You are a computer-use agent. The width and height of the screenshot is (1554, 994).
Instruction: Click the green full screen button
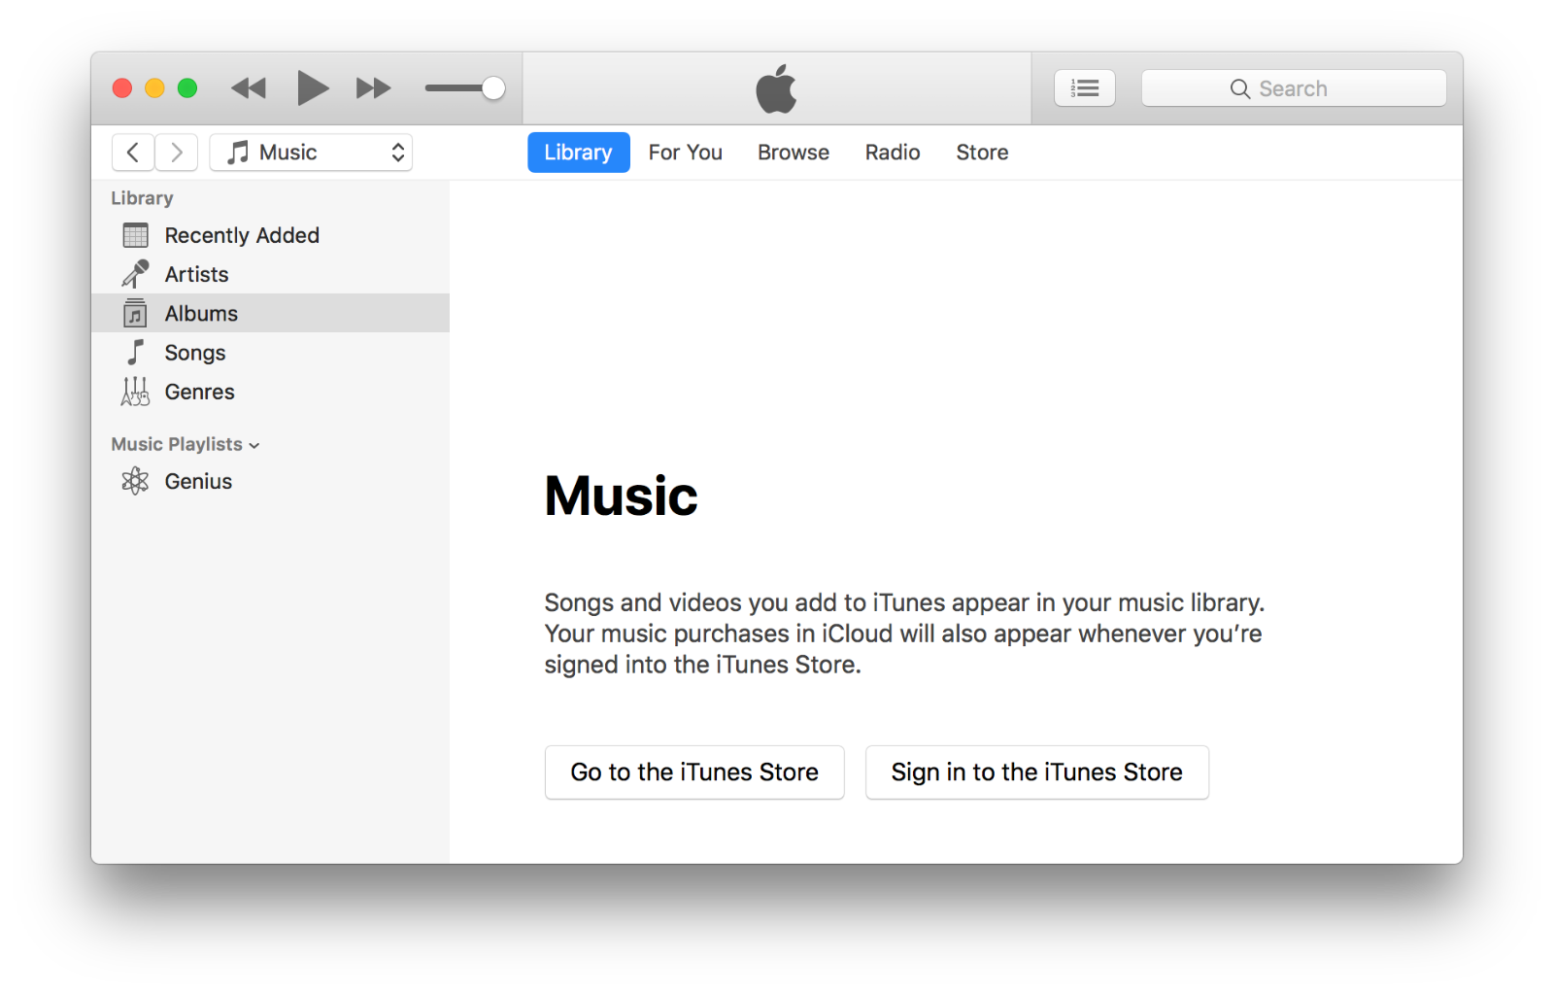point(187,88)
